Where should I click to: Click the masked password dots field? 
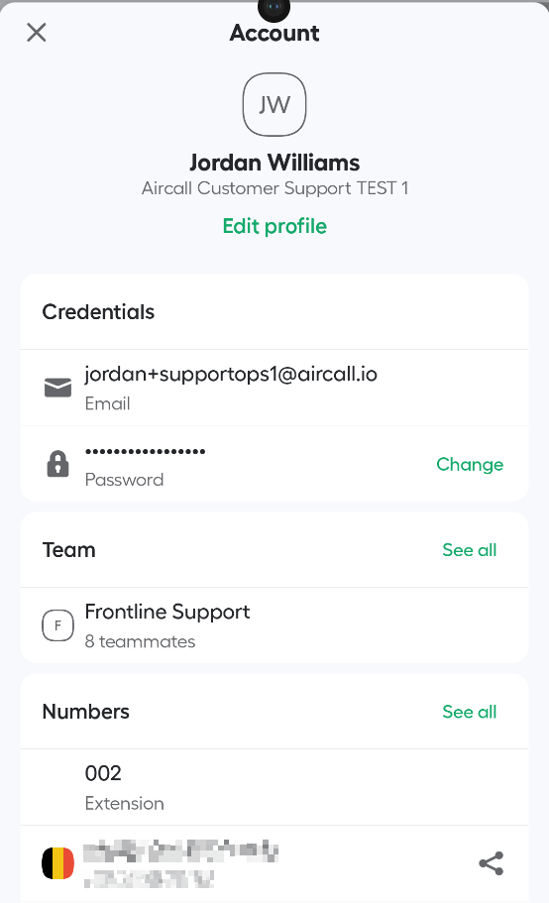[145, 452]
